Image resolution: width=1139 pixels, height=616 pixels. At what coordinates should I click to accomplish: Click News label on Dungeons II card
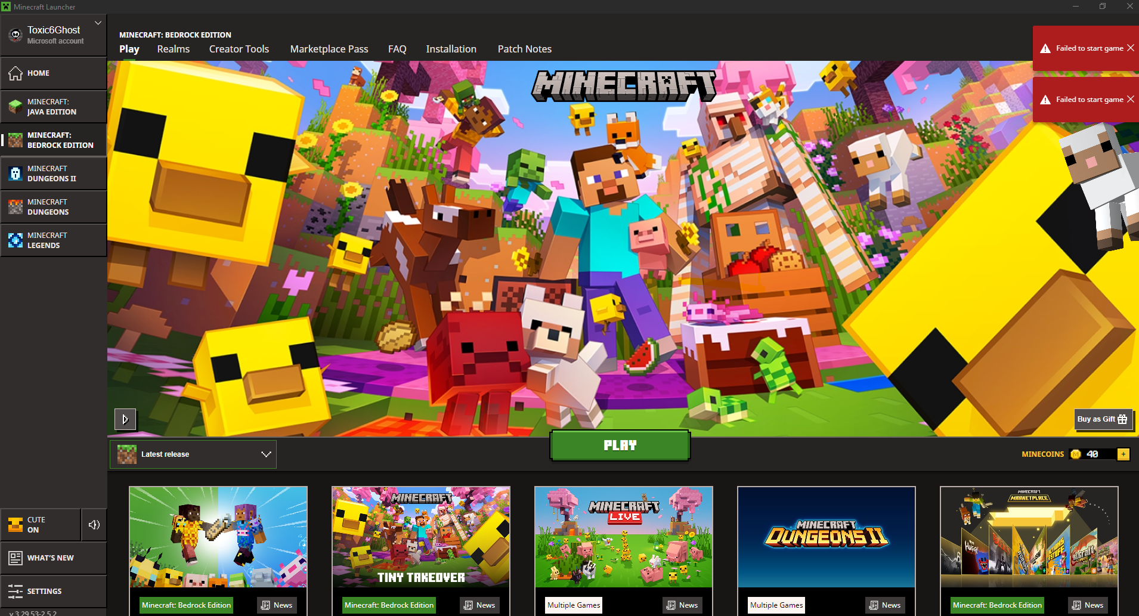(x=886, y=605)
